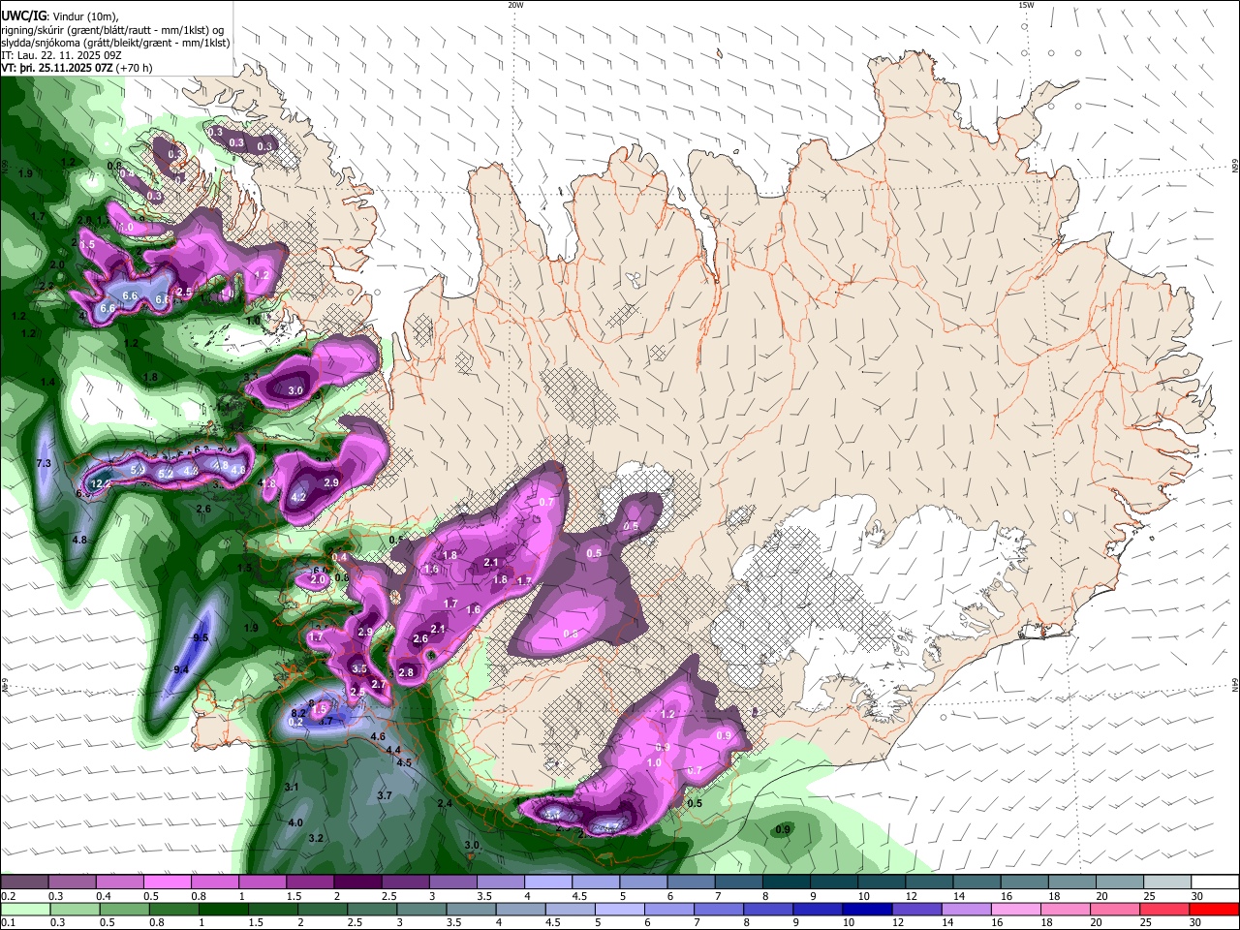Click the '3.2' rain value on the map
The height and width of the screenshot is (930, 1240).
[315, 838]
